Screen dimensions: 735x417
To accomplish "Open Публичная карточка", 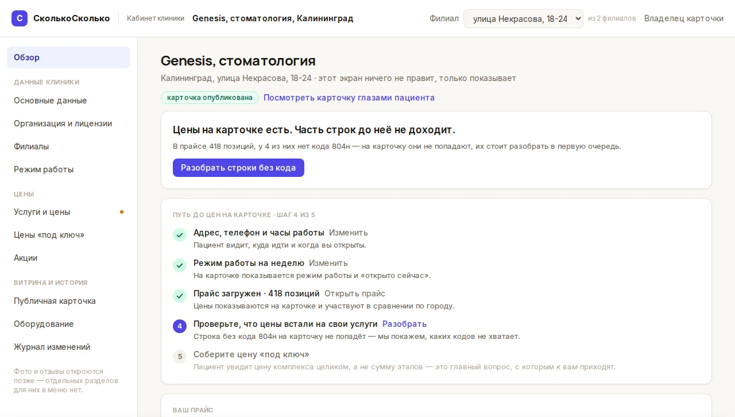I will click(x=68, y=301).
